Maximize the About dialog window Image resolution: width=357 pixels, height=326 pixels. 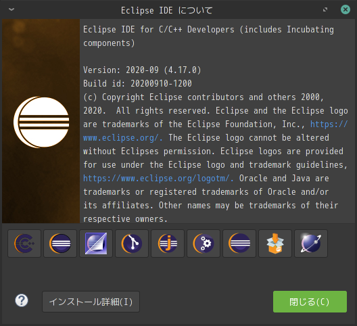pos(325,9)
